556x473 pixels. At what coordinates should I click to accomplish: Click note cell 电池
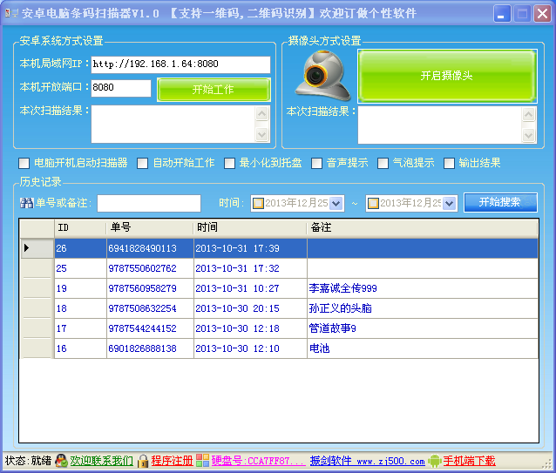coord(423,348)
